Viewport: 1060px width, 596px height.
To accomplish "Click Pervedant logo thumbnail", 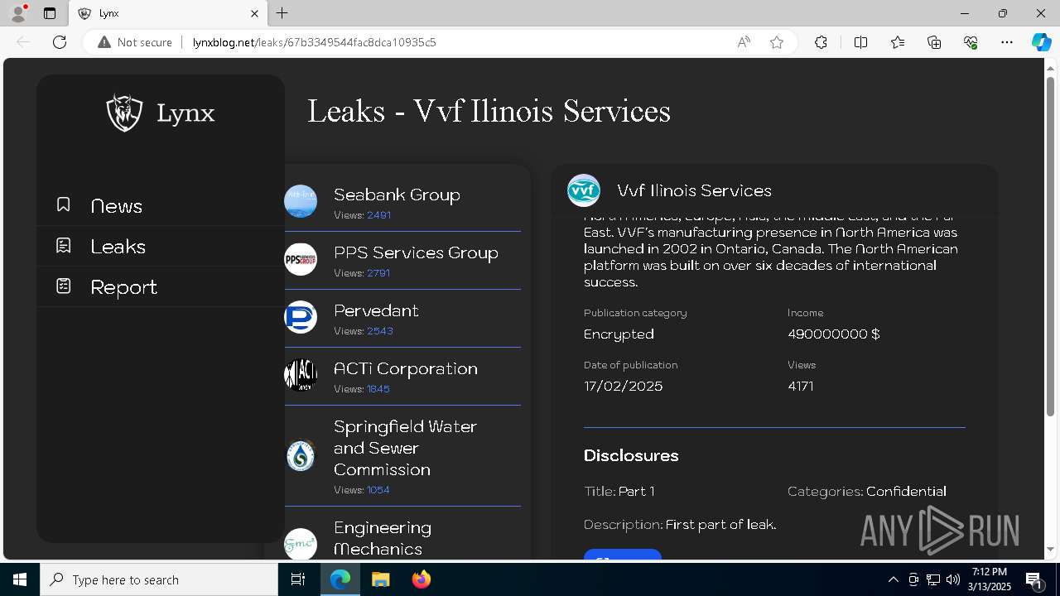I will point(301,317).
